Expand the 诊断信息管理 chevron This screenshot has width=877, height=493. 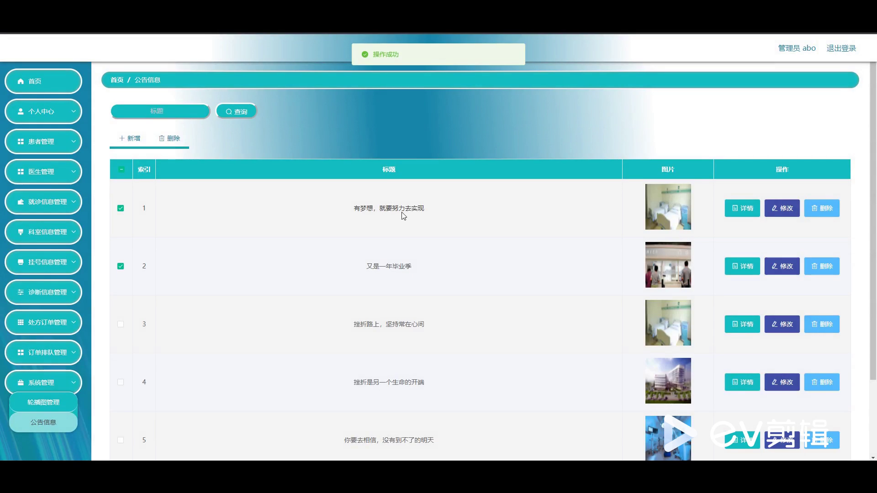click(x=74, y=292)
